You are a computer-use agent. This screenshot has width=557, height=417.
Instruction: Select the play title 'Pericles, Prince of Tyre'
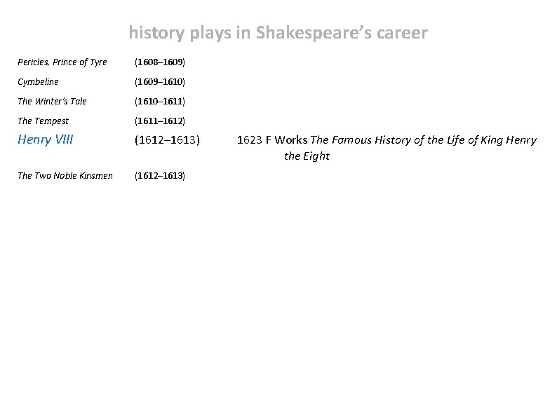[62, 62]
